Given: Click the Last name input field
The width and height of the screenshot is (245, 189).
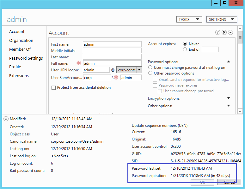Looking at the screenshot, I should (112, 57).
